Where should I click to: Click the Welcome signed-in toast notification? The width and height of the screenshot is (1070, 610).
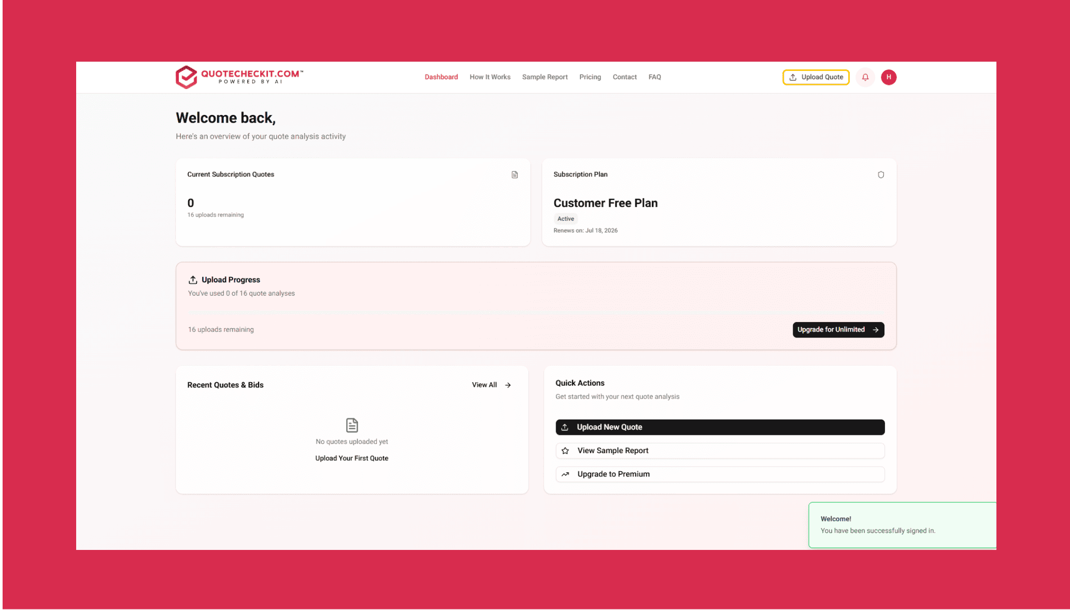point(902,525)
